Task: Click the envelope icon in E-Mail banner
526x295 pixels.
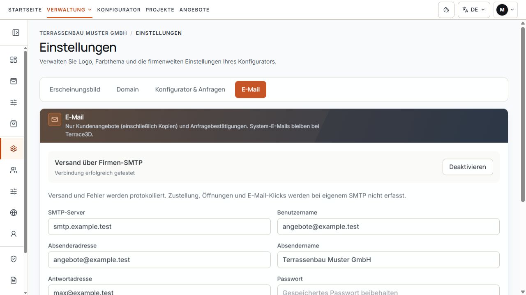Action: click(55, 120)
